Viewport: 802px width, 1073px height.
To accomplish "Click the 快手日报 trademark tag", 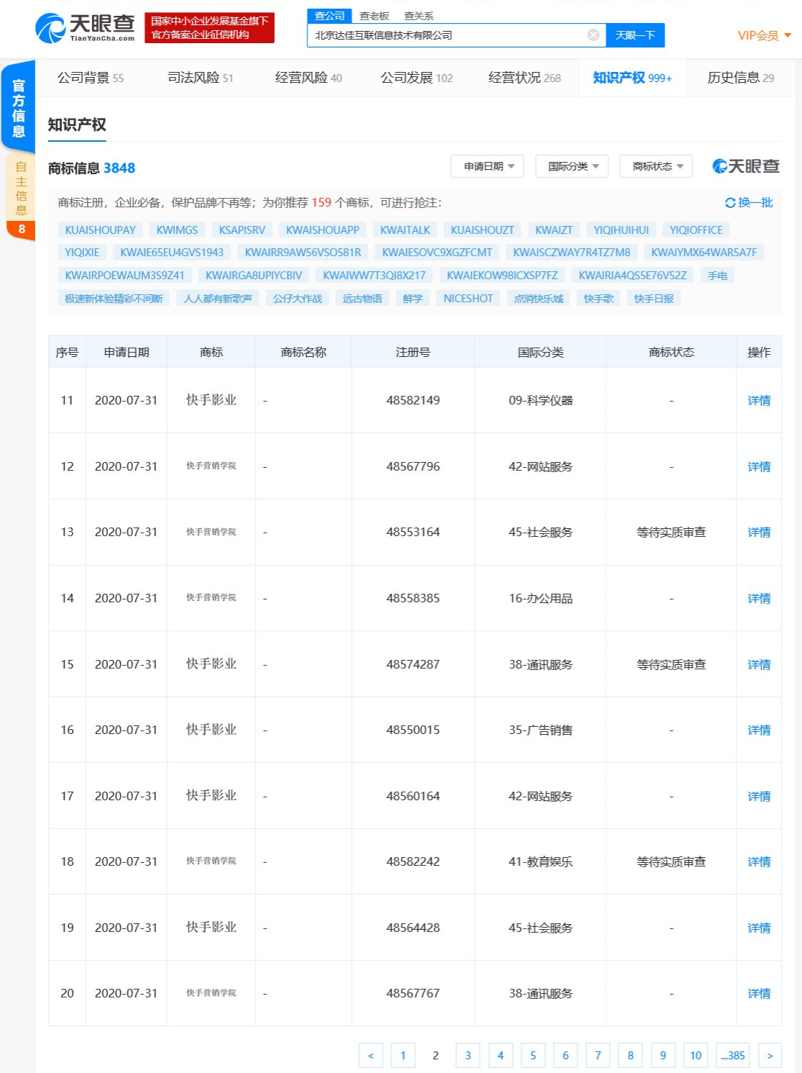I will coord(652,297).
